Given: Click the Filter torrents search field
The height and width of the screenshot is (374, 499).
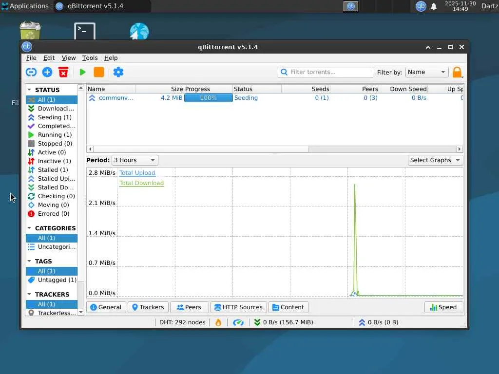Looking at the screenshot, I should pyautogui.click(x=325, y=72).
